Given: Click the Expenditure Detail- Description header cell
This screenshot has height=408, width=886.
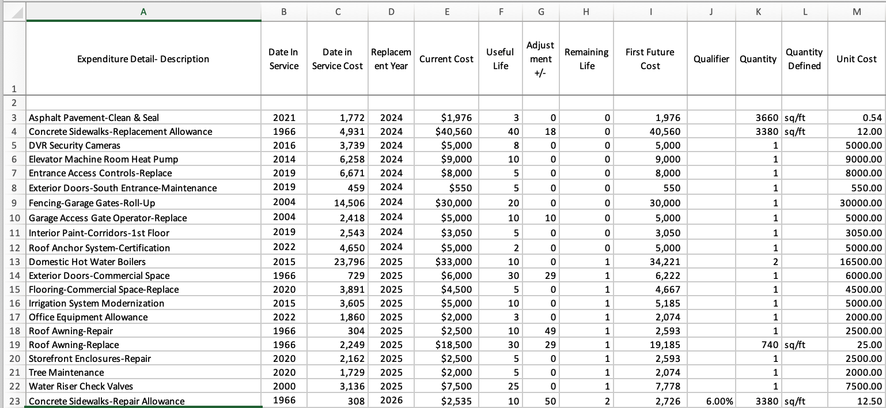Looking at the screenshot, I should pyautogui.click(x=143, y=59).
